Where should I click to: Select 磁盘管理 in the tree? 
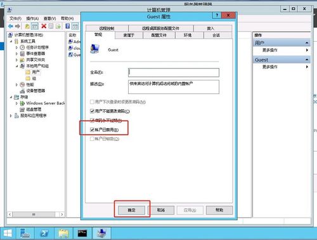coord(34,109)
